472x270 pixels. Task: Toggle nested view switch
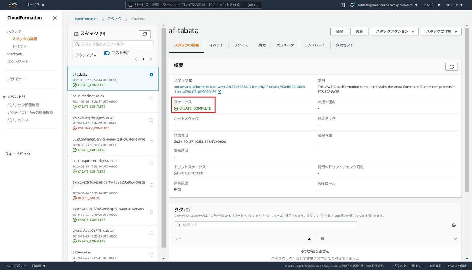(x=107, y=53)
